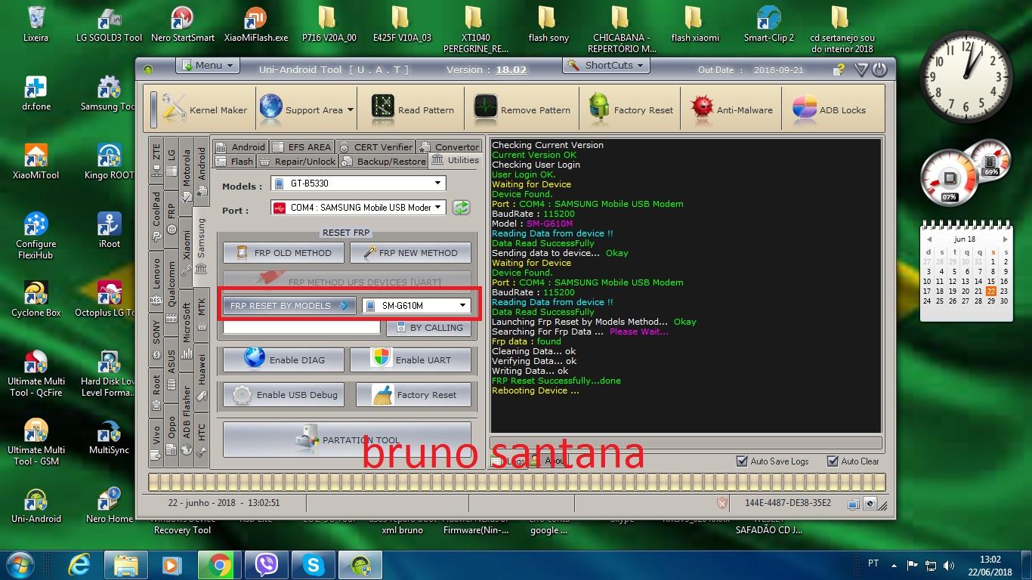Open XiaoMiFlash.exe desktop shortcut

(256, 24)
